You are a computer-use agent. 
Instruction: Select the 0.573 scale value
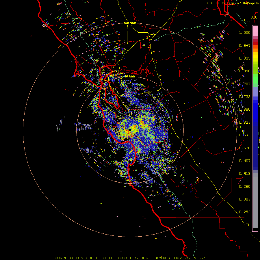pos(245,135)
